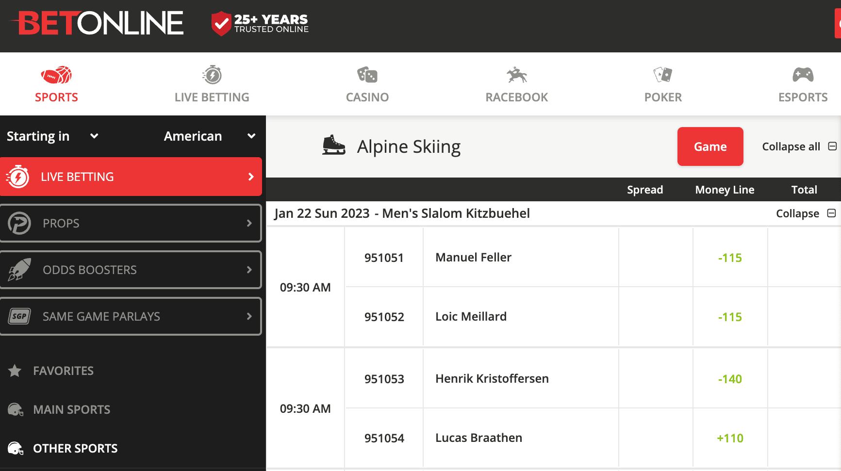Screen dimensions: 841x471
Task: Click the Spread column header
Action: (645, 190)
